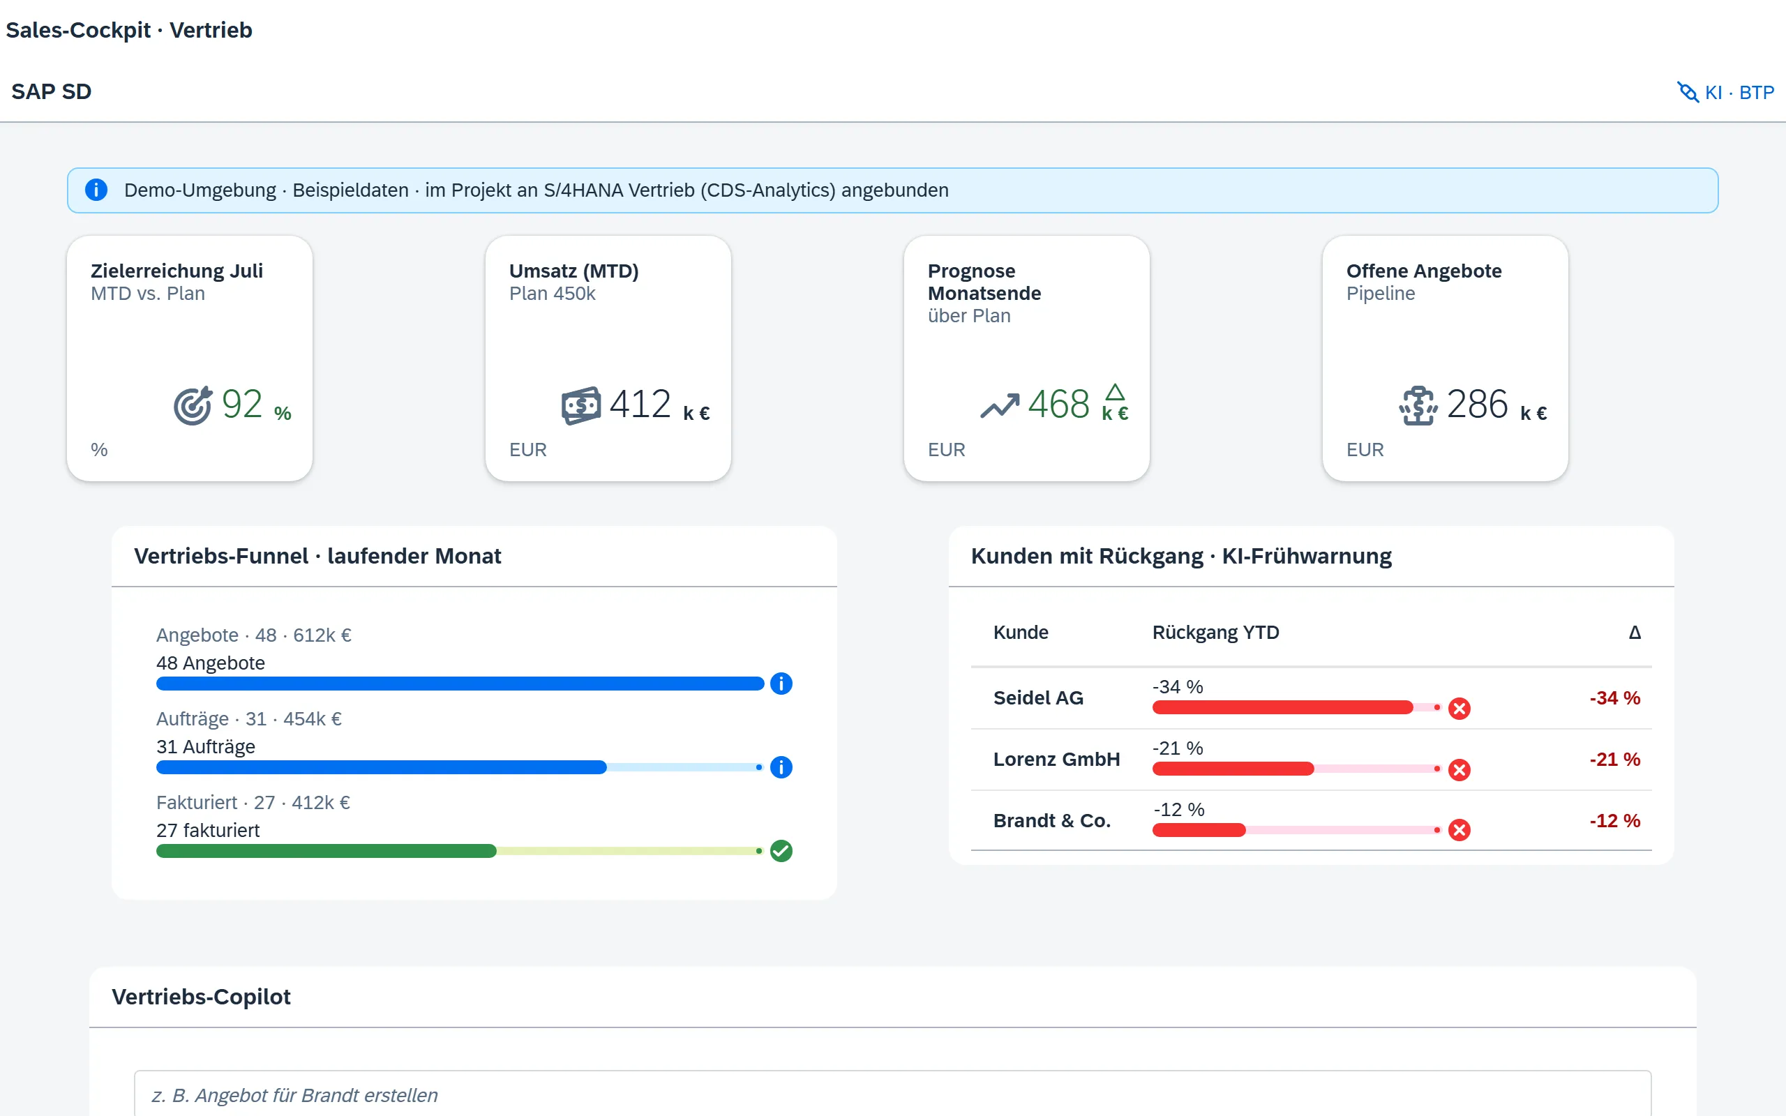1786x1116 pixels.
Task: Open the Offene Angebote tile
Action: 1445,359
